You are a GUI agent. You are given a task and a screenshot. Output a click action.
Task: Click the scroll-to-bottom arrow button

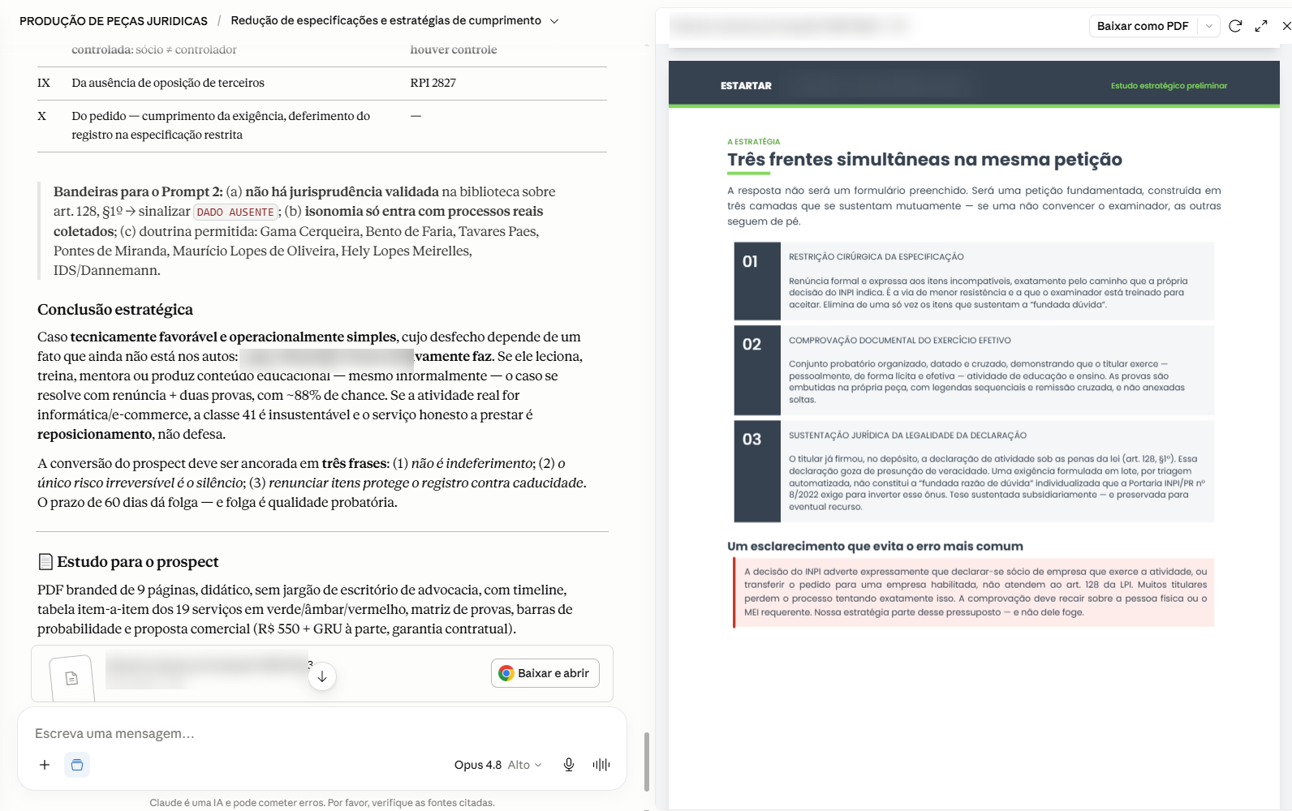[x=322, y=676]
